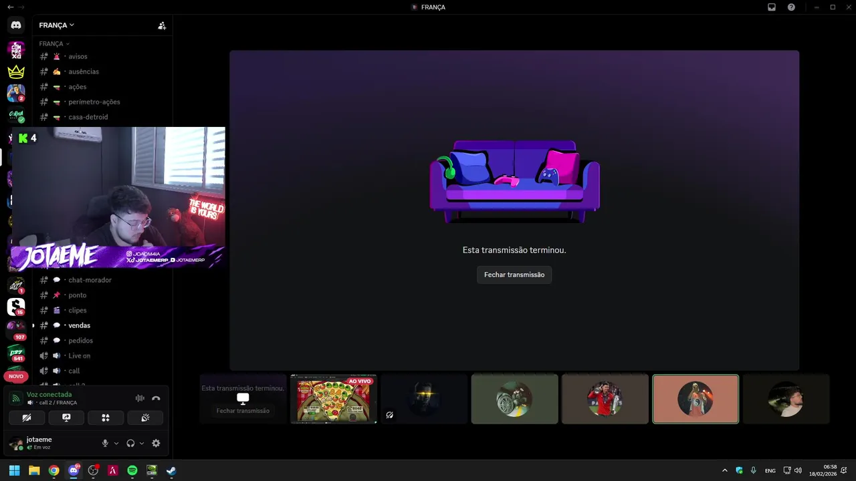Image resolution: width=856 pixels, height=481 pixels.
Task: Open the casa-detroid channel
Action: pos(102,117)
